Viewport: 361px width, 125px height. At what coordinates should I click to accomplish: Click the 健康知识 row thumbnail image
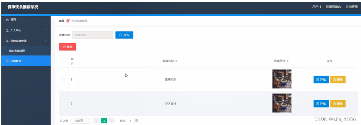(282, 79)
